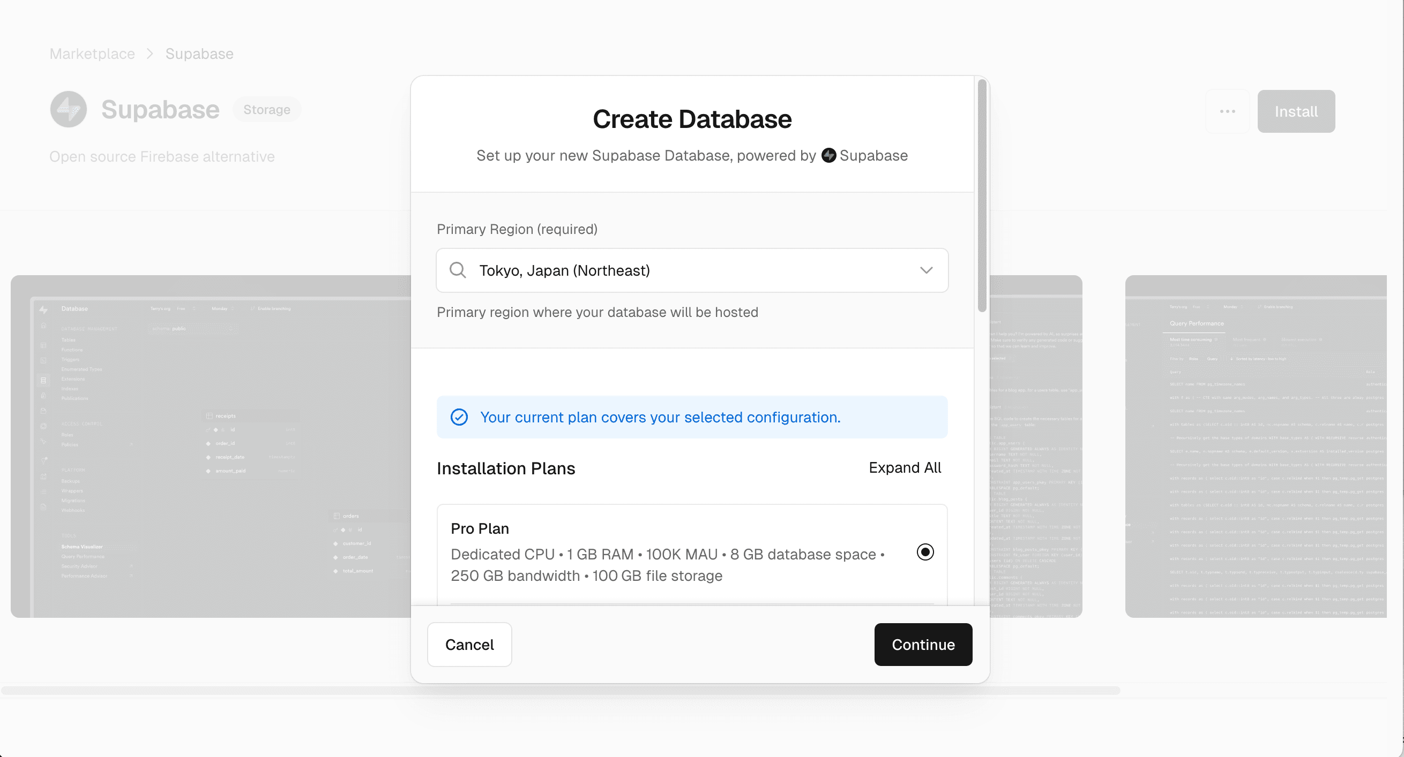
Task: Click the Tokyo, Japan (Northeast) region field
Action: point(692,270)
